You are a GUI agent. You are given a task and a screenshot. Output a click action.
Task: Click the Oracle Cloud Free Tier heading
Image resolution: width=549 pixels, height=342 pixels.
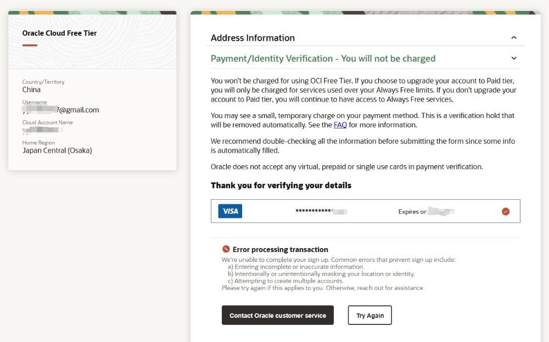coord(59,33)
